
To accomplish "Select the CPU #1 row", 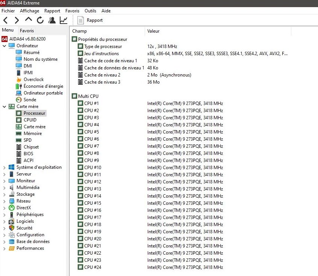I will [91, 103].
